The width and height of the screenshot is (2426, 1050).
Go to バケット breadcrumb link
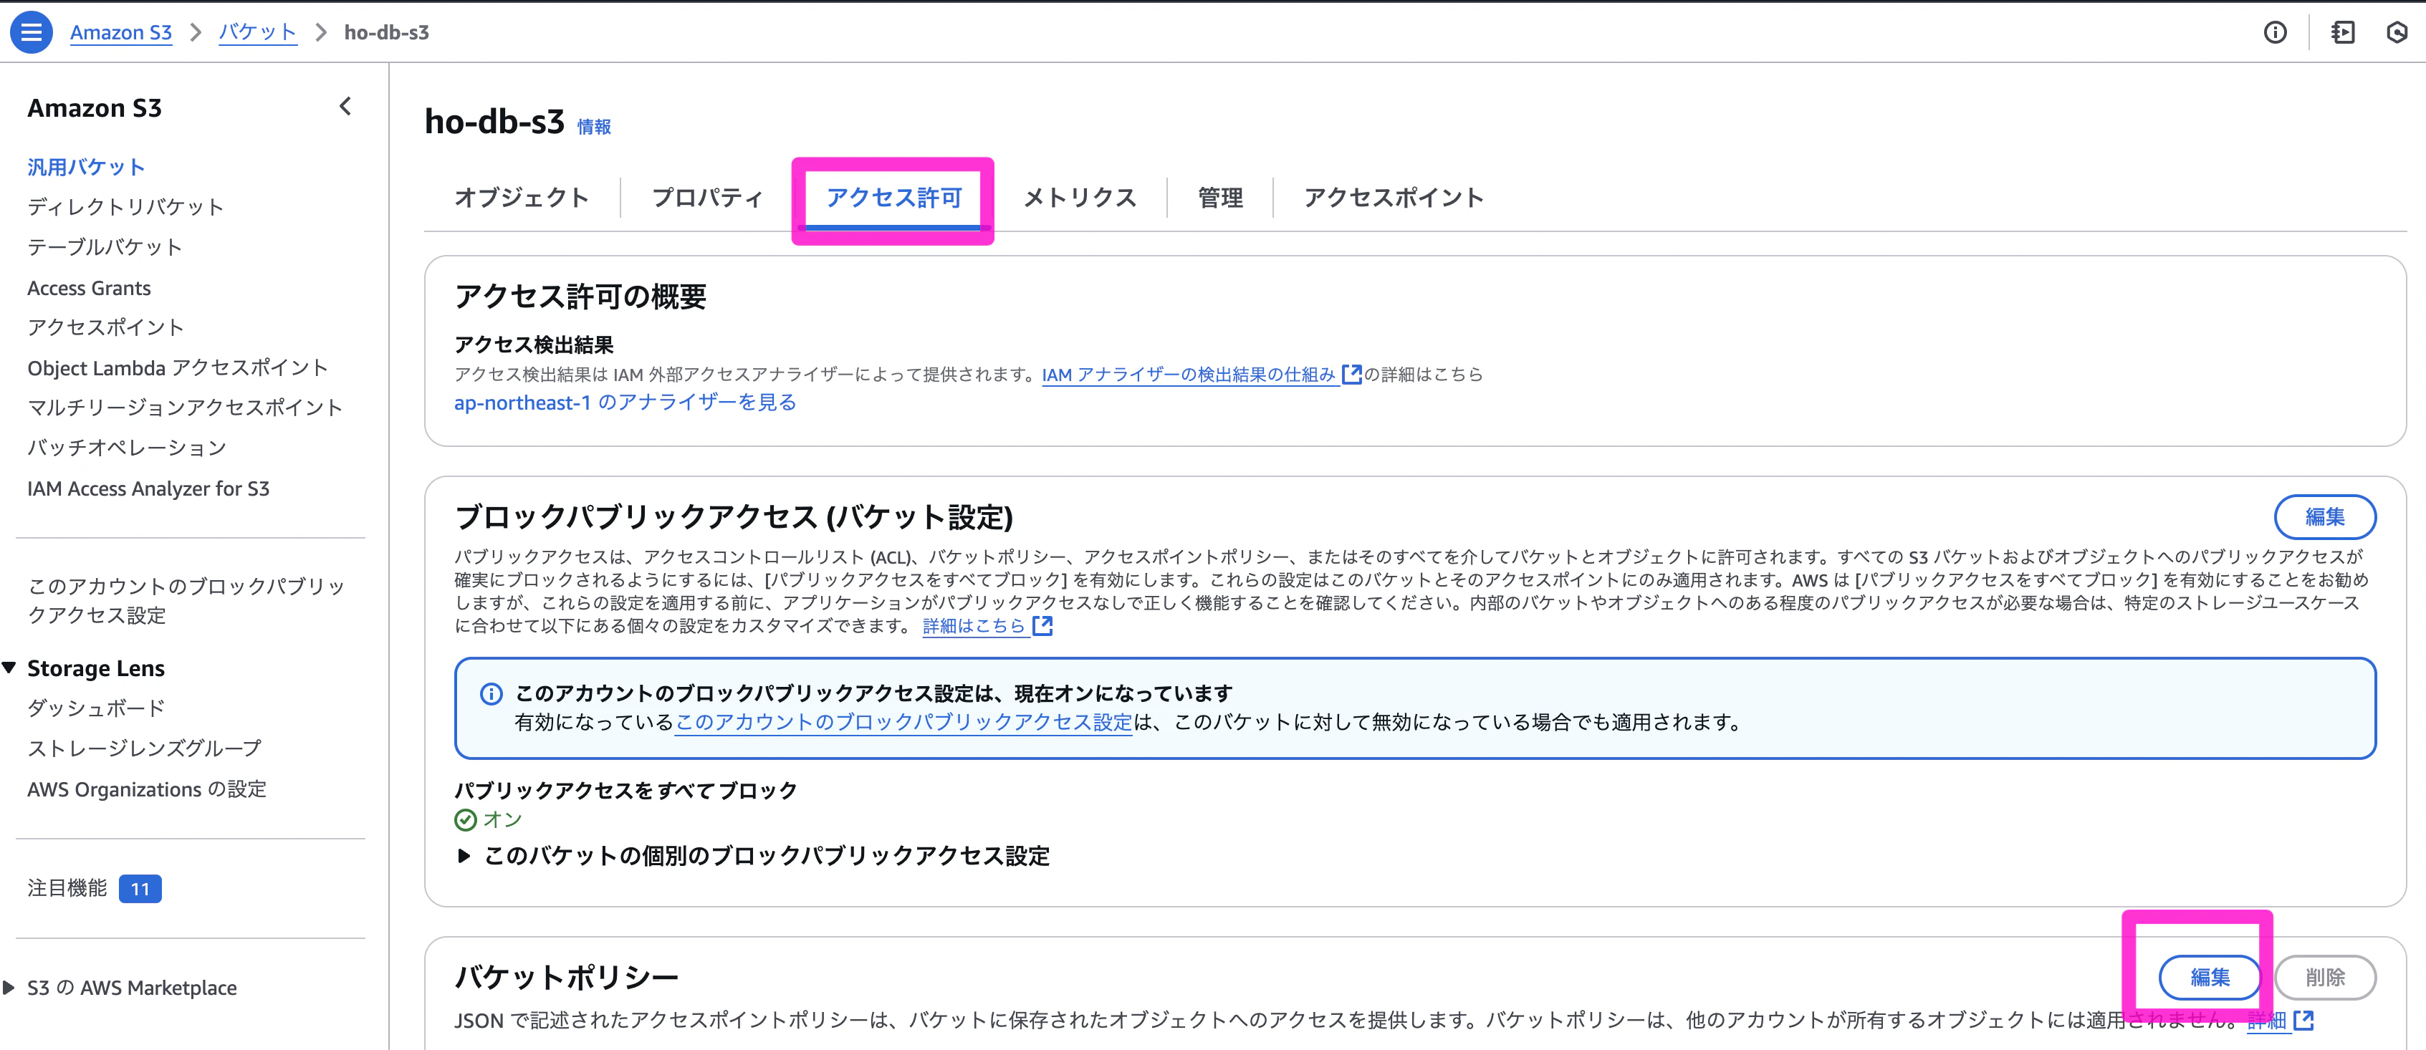pos(258,33)
